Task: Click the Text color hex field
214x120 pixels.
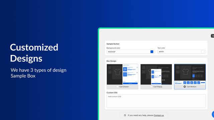Action: click(x=182, y=52)
